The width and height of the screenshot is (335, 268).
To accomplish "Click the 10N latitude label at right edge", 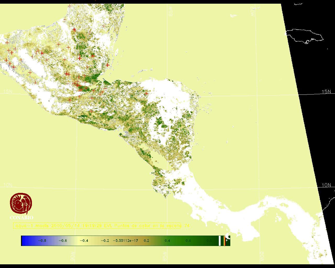I will pyautogui.click(x=326, y=185).
